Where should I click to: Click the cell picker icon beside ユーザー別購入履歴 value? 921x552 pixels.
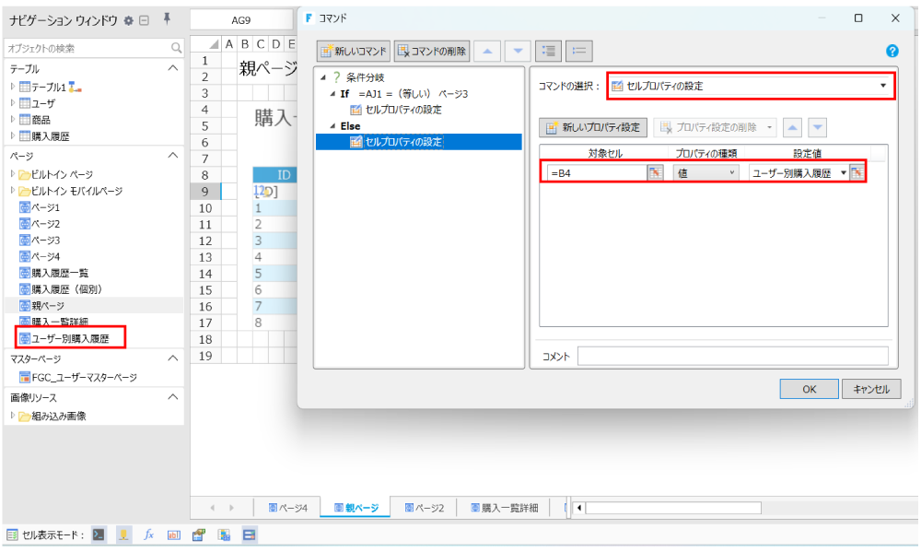click(x=857, y=173)
